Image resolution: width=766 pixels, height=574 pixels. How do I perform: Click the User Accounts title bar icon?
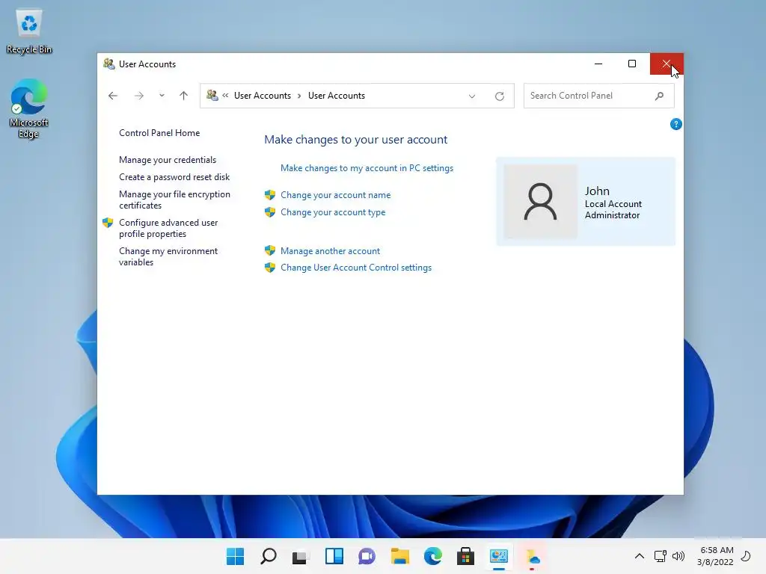coord(109,64)
